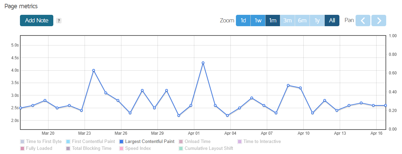Click the Fully Loaded color swatch
The width and height of the screenshot is (402, 154).
(22, 148)
